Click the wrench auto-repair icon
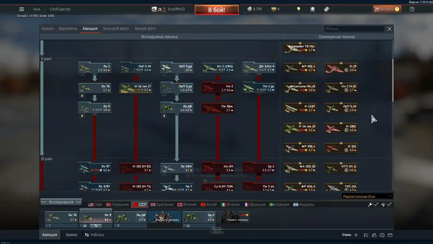Viewport: 433px width, 244px height. click(x=370, y=205)
